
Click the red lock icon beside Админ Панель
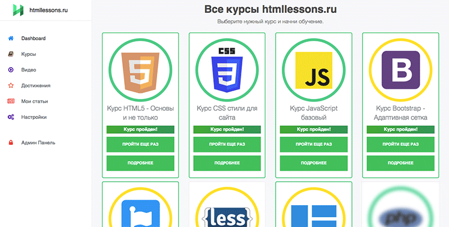pos(11,143)
